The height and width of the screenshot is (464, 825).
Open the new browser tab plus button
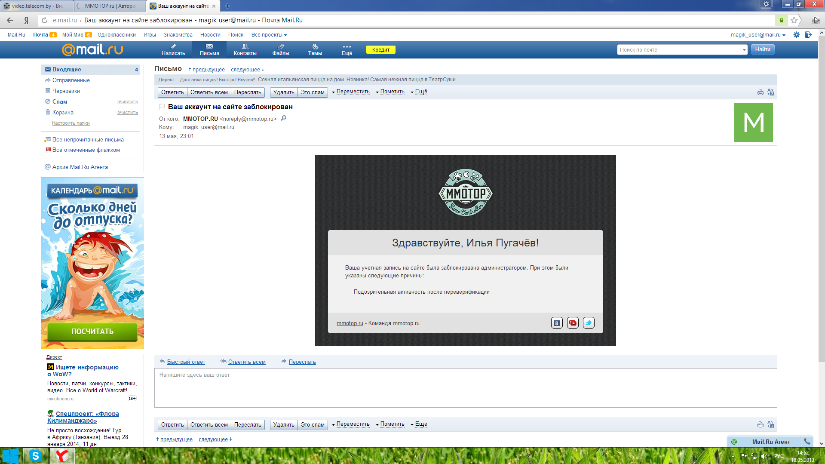tap(227, 6)
